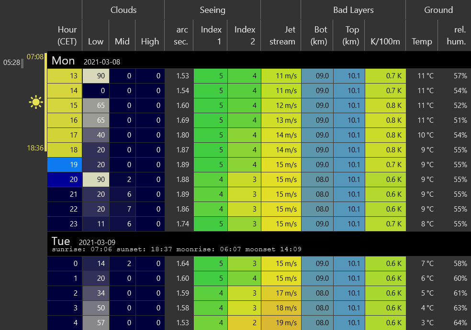Click low cloud value 14 on Tuesday
Viewport: 471px width, 330px height.
tap(96, 264)
